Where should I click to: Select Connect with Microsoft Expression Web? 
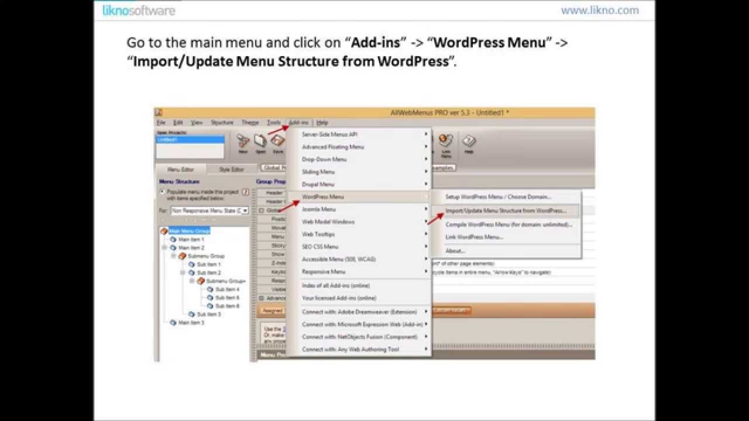coord(359,324)
